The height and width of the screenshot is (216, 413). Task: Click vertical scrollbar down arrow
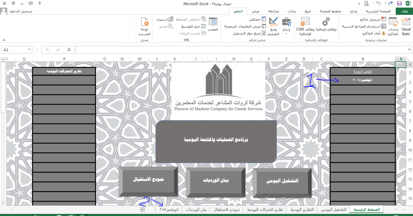point(3,203)
